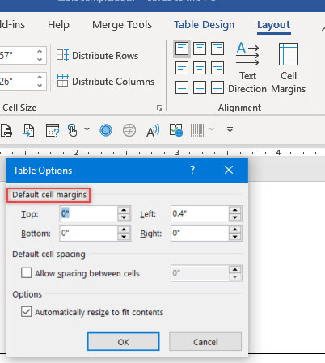The height and width of the screenshot is (363, 325).
Task: Open Cell Margins from the ribbon
Action: click(x=289, y=68)
